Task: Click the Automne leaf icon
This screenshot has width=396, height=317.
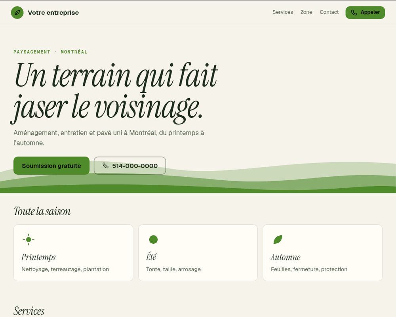Action: pyautogui.click(x=278, y=239)
